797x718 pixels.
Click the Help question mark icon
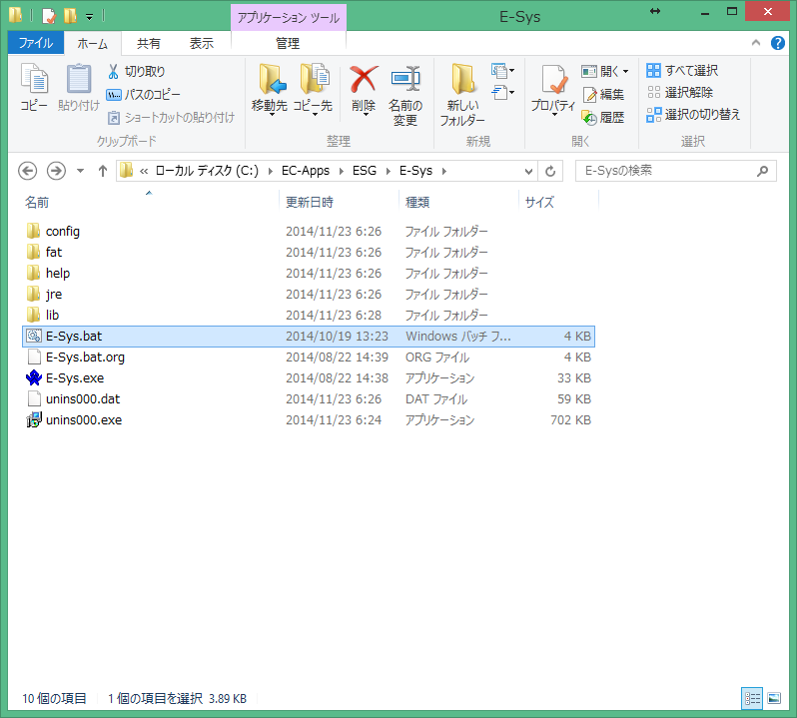(x=779, y=44)
